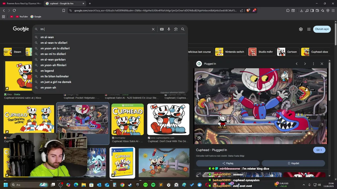Clear the Google search box text
Screen dimensions: 337x189
(153, 29)
